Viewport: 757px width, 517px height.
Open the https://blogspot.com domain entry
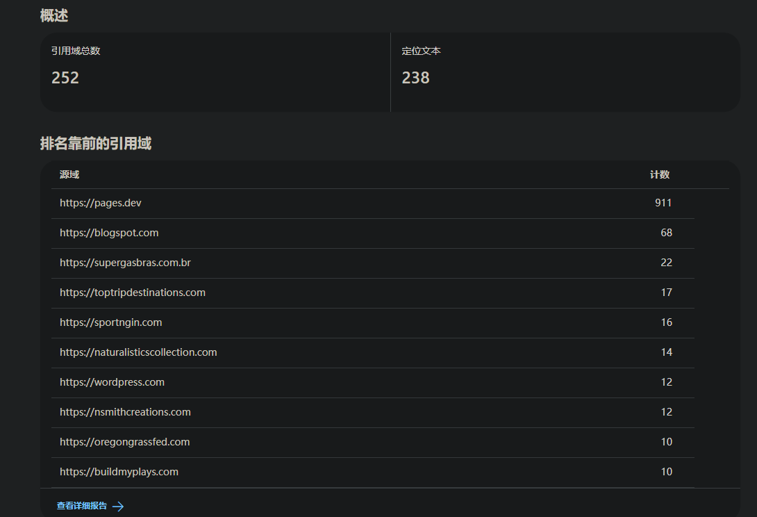coord(109,233)
